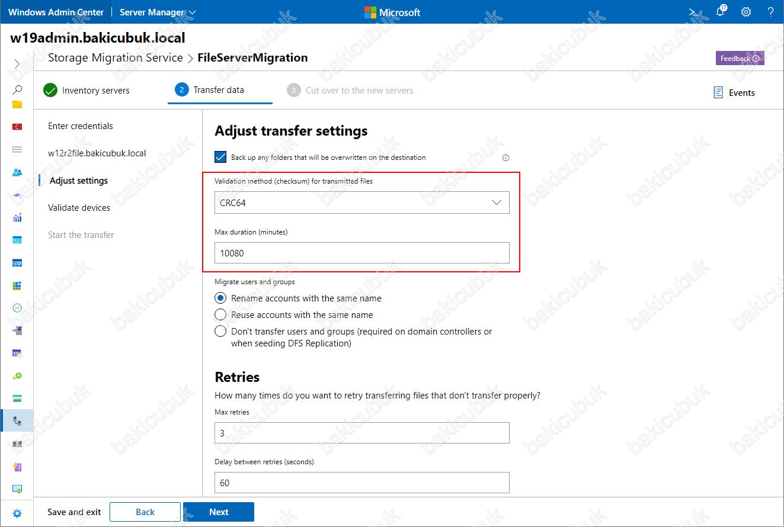Click Save and exit
The height and width of the screenshot is (527, 784).
click(74, 512)
